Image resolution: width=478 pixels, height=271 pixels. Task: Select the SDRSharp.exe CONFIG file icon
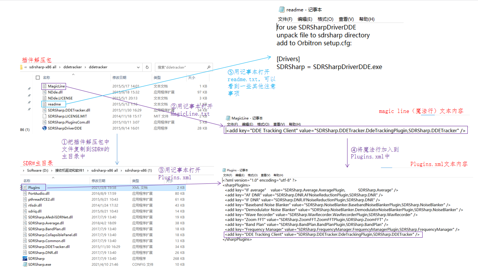[x=25, y=265]
